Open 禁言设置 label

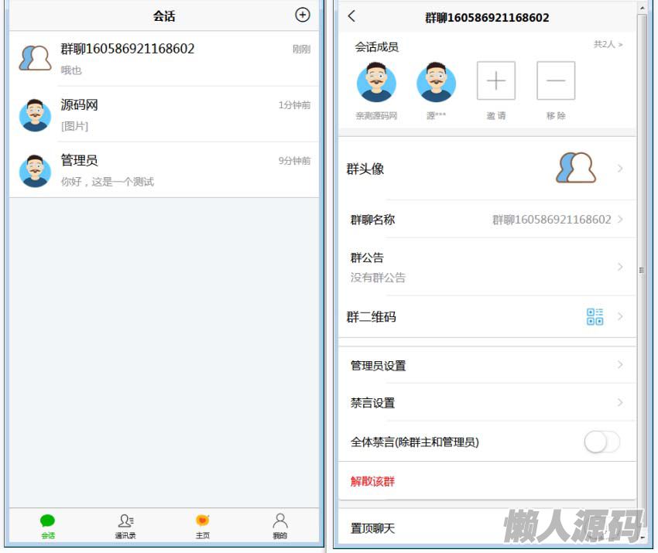coord(372,403)
